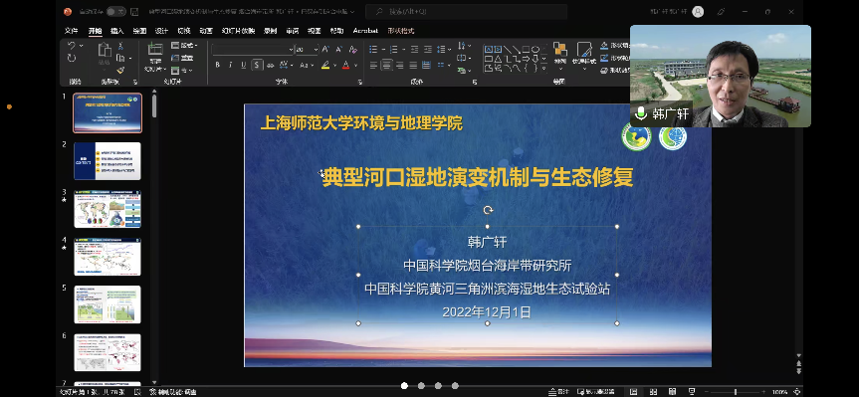This screenshot has width=859, height=397.
Task: Toggle the text shadow S button
Action: (x=257, y=65)
